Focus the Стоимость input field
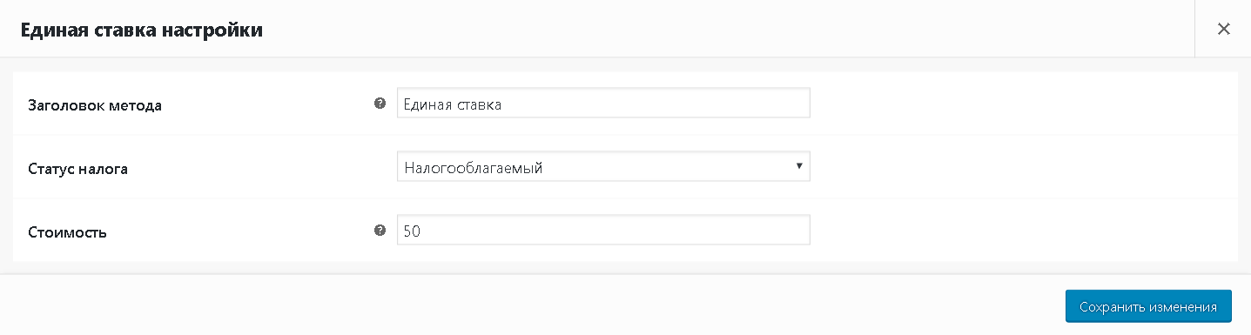This screenshot has height=335, width=1251. click(603, 231)
